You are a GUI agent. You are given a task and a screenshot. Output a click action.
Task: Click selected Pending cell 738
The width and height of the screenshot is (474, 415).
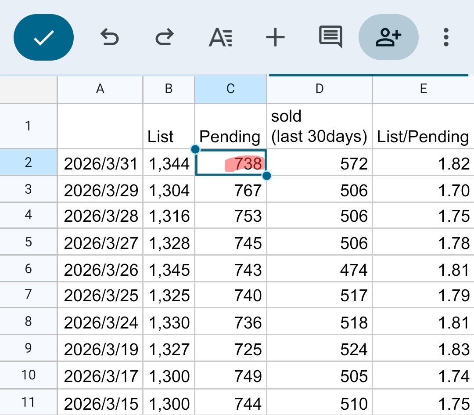[231, 162]
